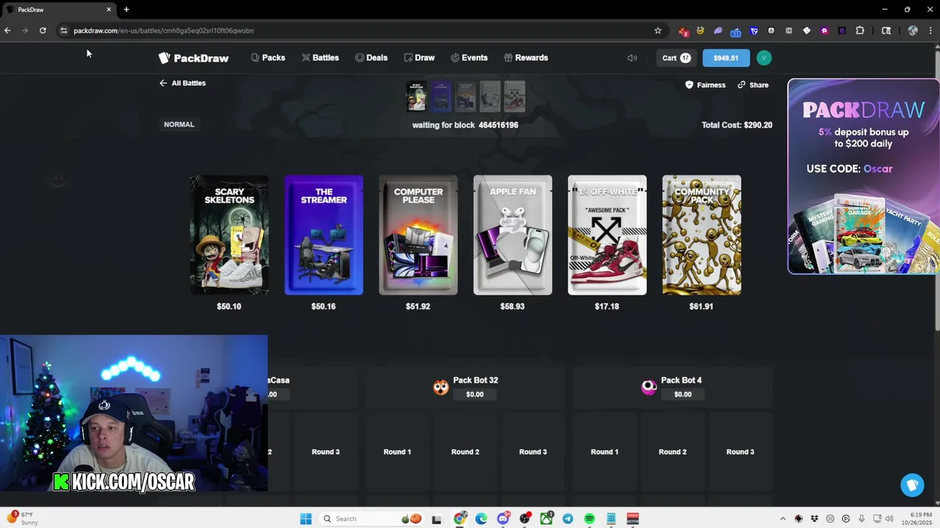This screenshot has height=528, width=940.
Task: Open the green user avatar menu
Action: click(764, 58)
